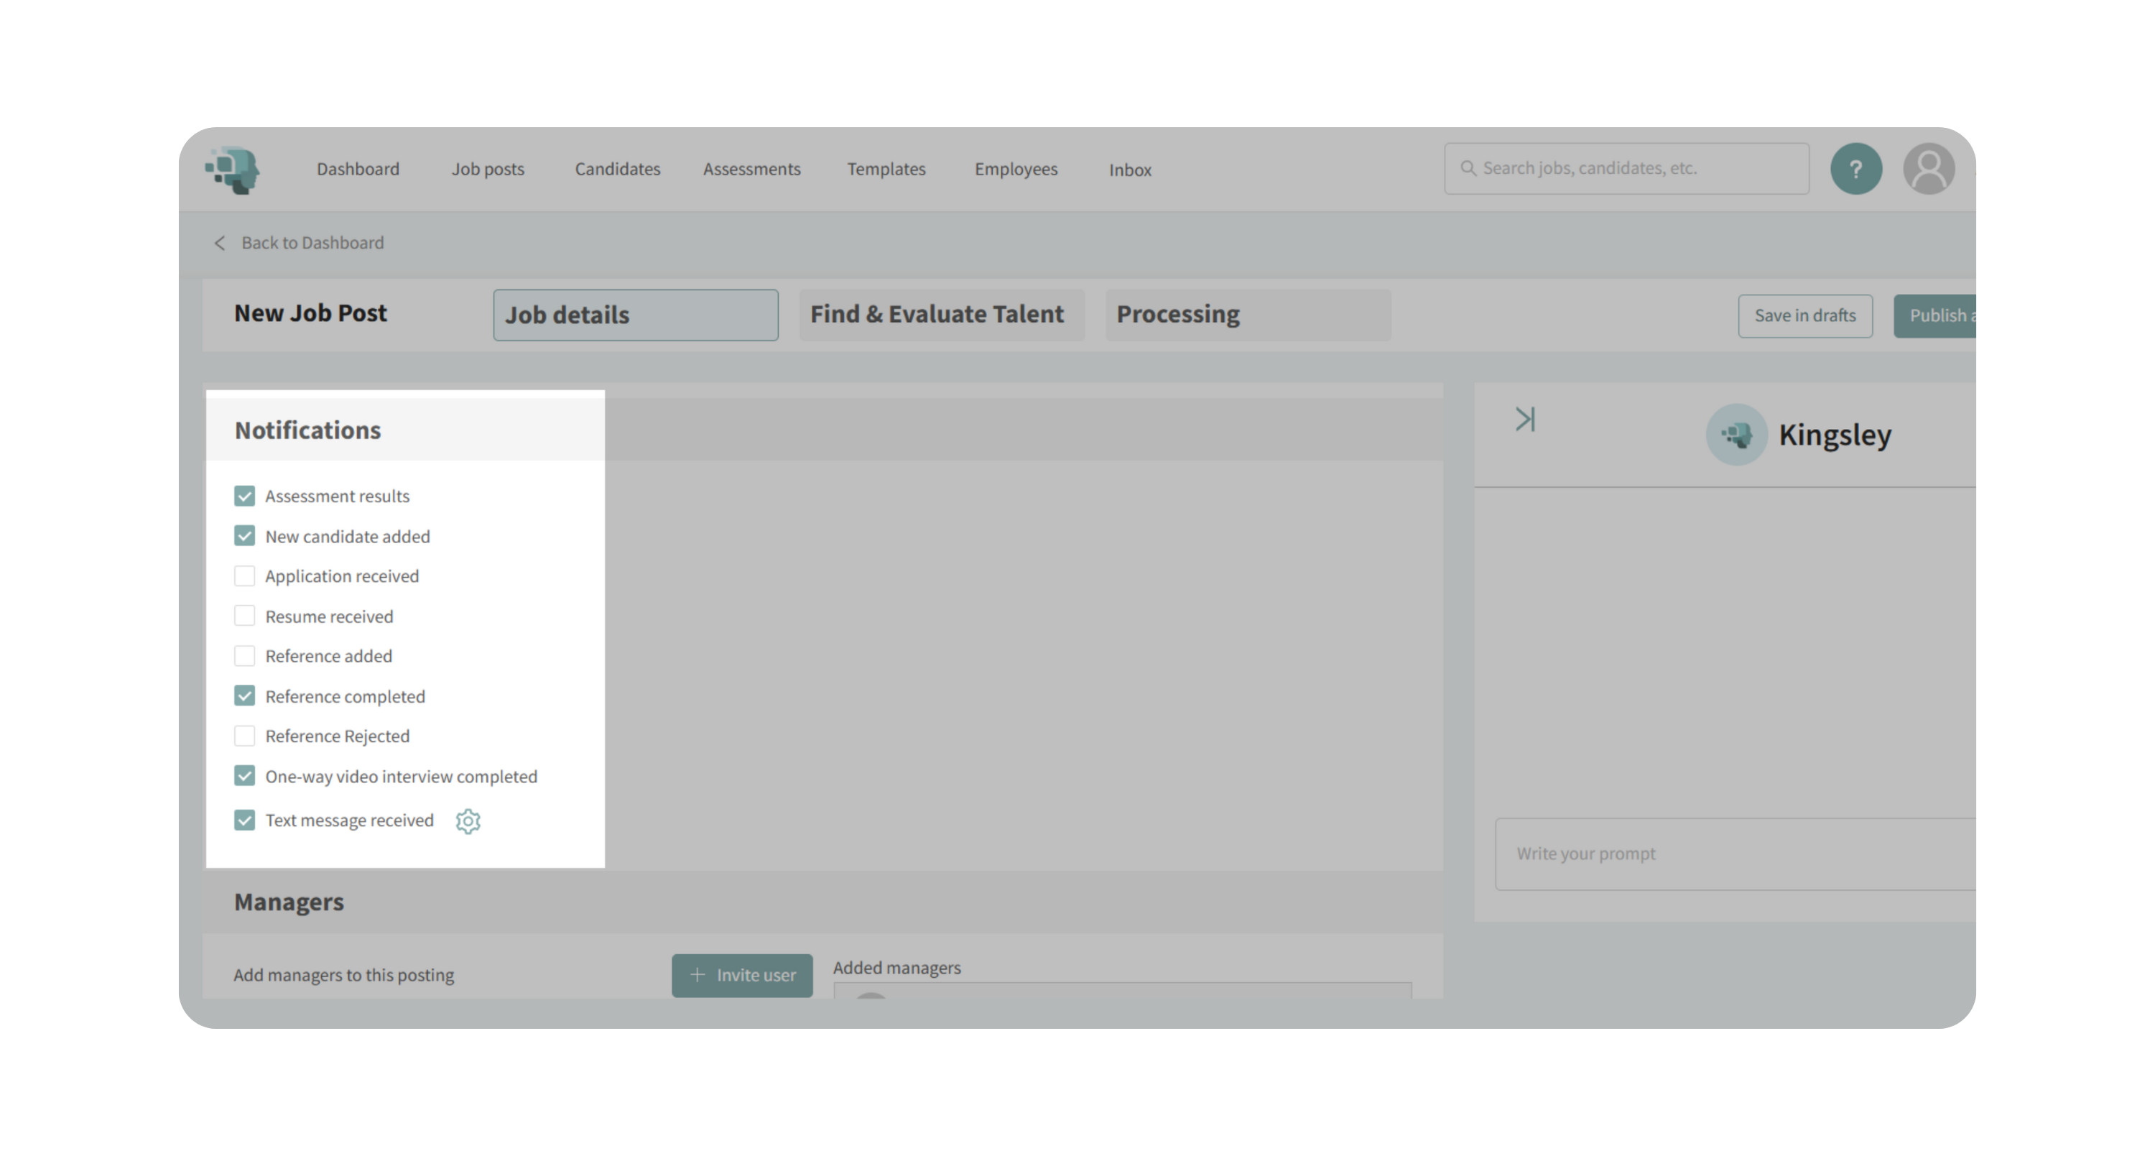Disable One-way video interview completed
Screen dimensions: 2155x1156
pos(244,776)
